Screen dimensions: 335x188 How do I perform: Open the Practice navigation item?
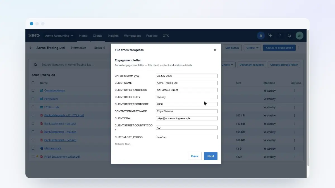click(x=152, y=36)
